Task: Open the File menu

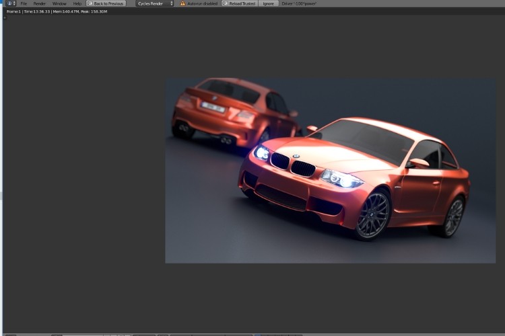Action: (24, 3)
